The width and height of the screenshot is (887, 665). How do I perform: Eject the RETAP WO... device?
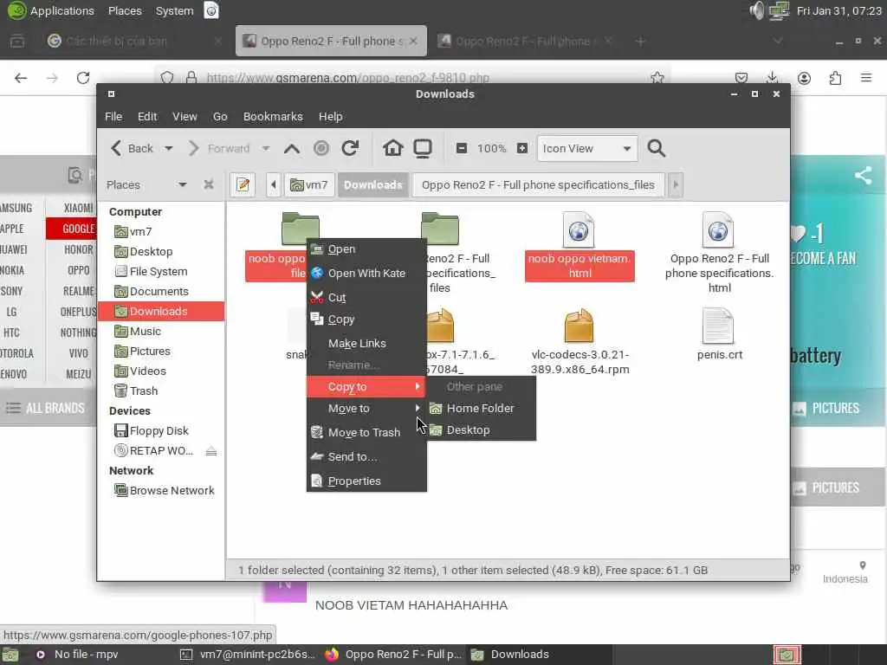click(x=211, y=450)
